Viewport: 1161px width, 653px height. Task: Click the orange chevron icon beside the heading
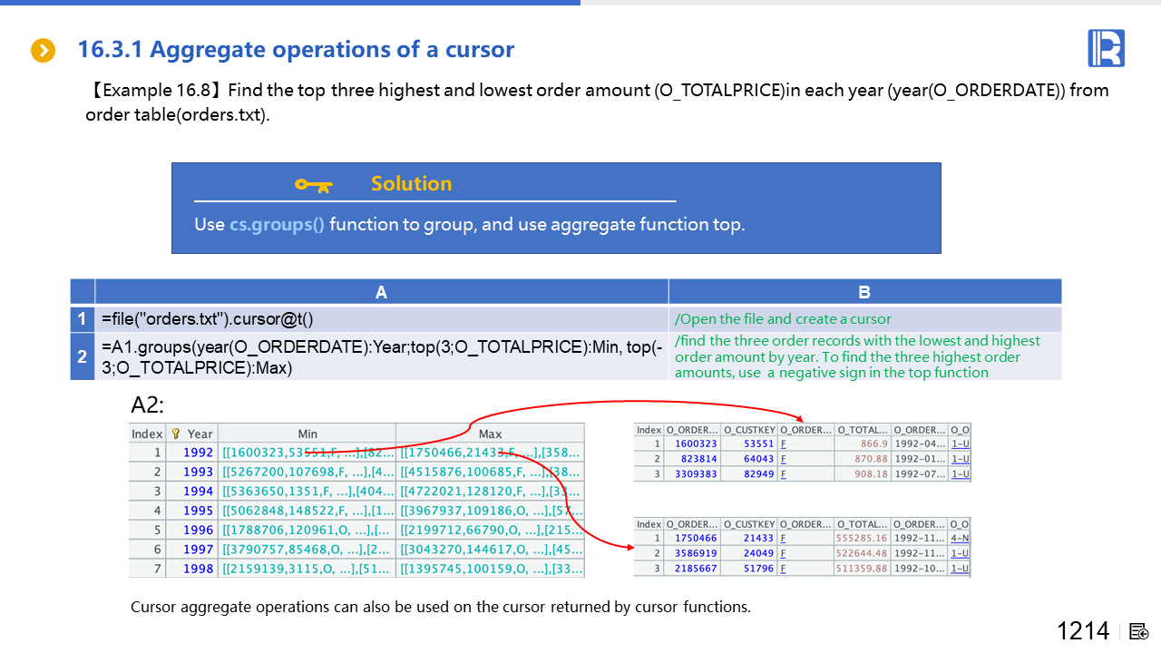tap(43, 51)
